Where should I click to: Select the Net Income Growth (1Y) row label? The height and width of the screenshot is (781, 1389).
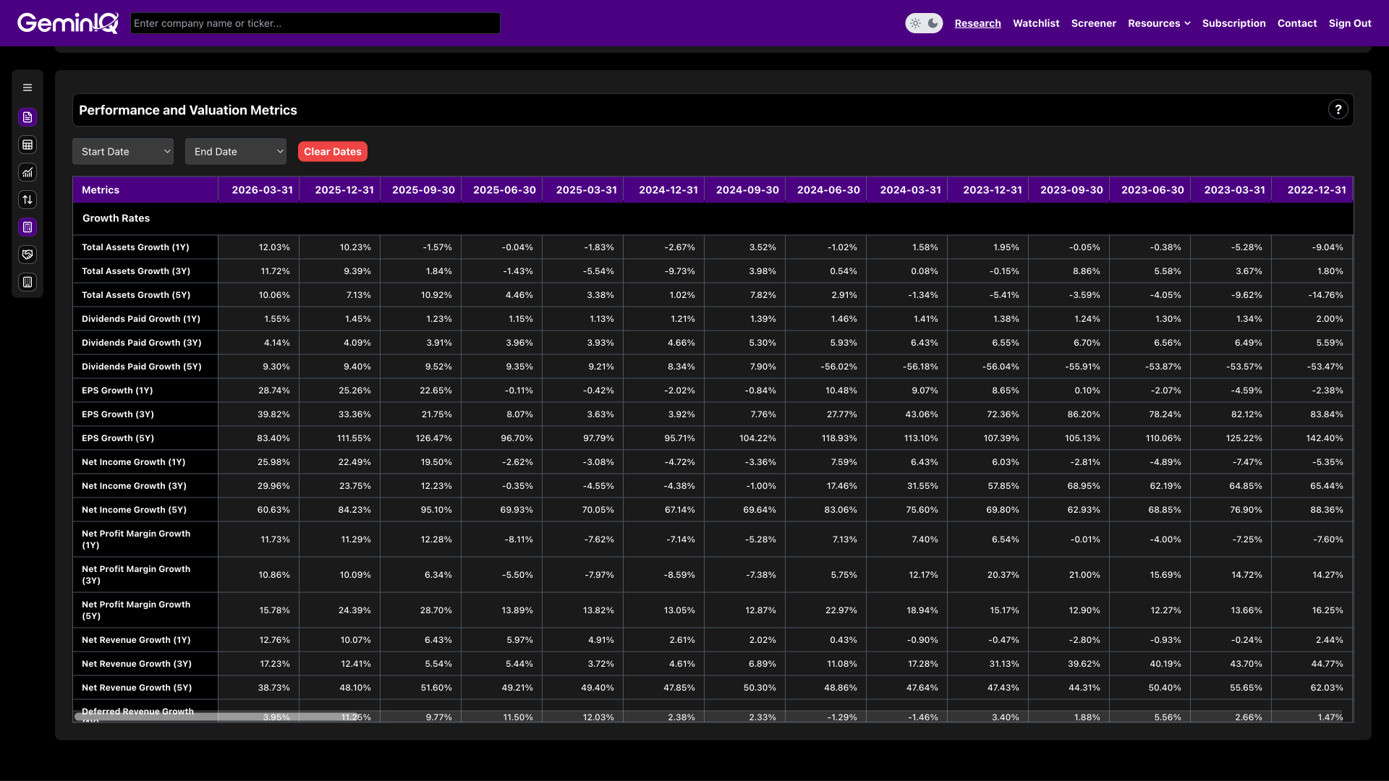pyautogui.click(x=134, y=461)
